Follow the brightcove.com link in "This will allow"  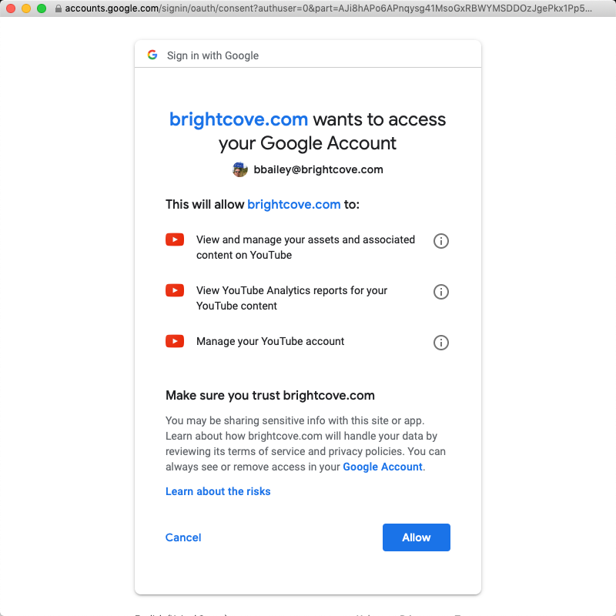[x=293, y=204]
